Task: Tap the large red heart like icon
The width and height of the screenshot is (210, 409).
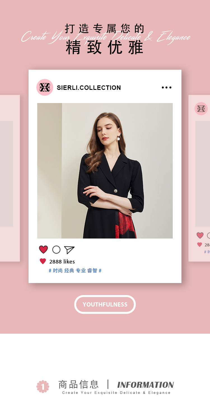Action: pos(43,250)
